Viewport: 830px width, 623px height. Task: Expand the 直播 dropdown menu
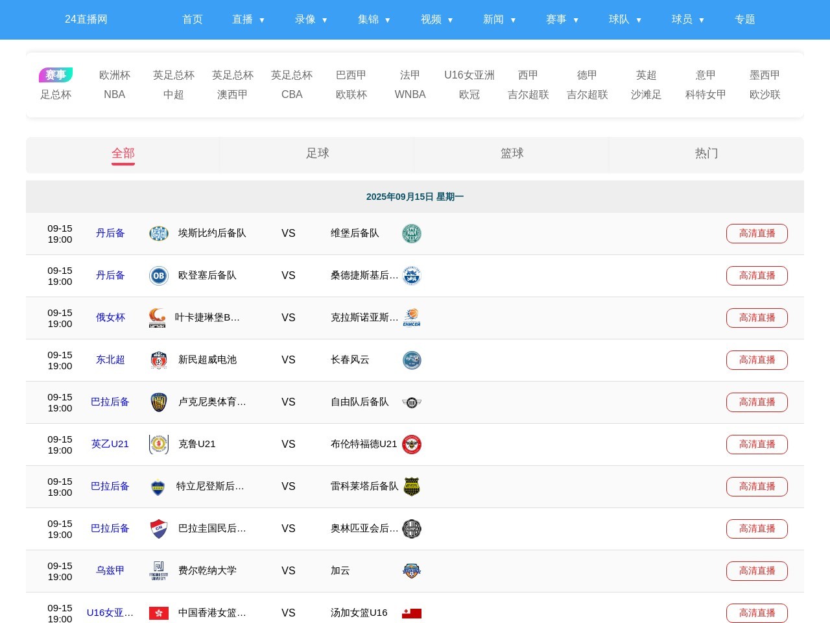click(248, 19)
